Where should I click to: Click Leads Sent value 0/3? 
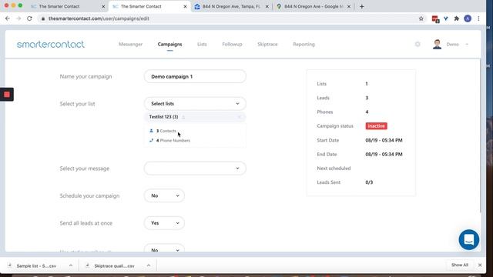pyautogui.click(x=369, y=182)
